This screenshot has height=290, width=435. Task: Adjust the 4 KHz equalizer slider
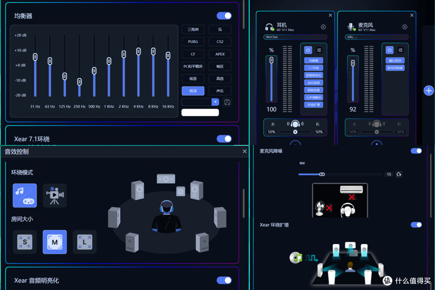(139, 51)
